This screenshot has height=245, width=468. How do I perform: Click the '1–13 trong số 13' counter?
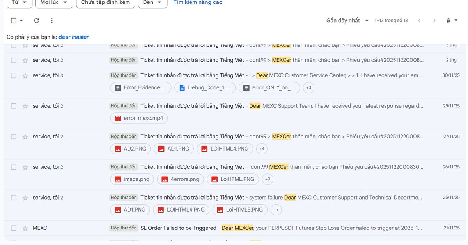391,21
